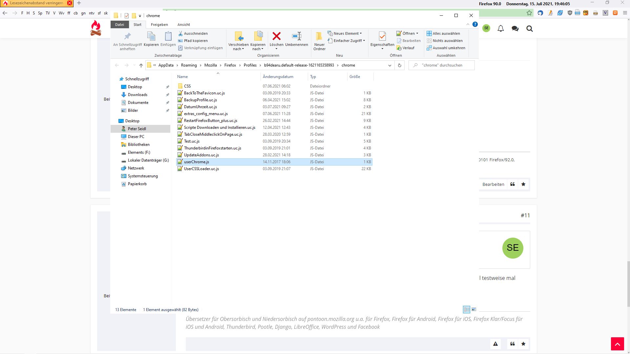This screenshot has height=354, width=630.
Task: Click the Ausschneiden scissors button
Action: tap(193, 33)
